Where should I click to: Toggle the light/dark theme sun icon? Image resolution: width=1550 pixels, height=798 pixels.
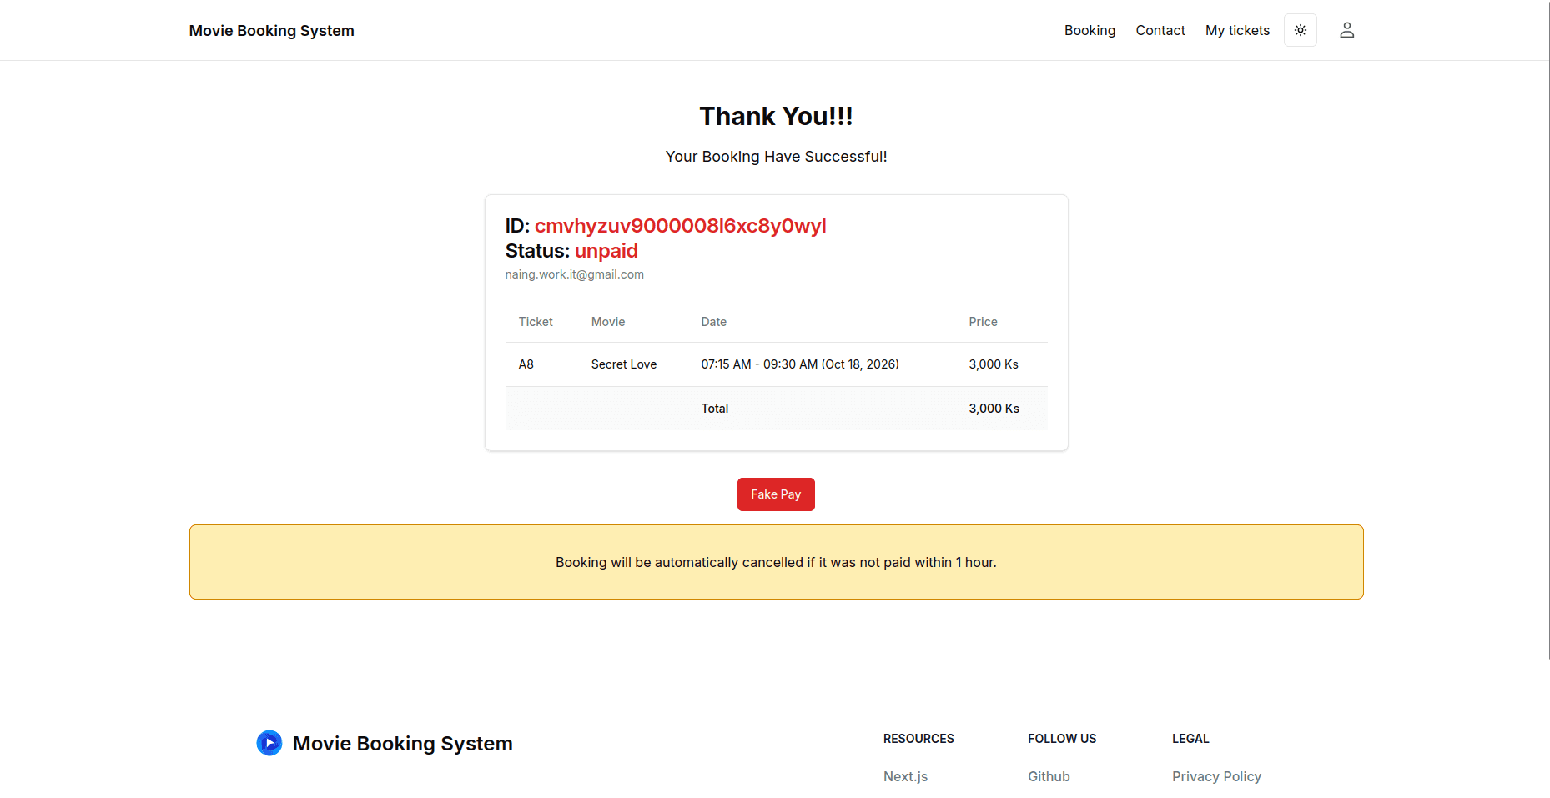1300,30
